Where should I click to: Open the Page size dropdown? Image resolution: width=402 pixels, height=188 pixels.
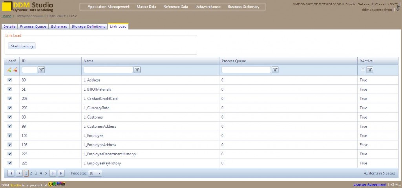tap(95, 173)
